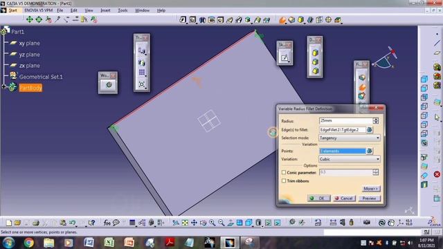The height and width of the screenshot is (249, 443).
Task: Click the icon beside the Points field
Action: point(369,151)
